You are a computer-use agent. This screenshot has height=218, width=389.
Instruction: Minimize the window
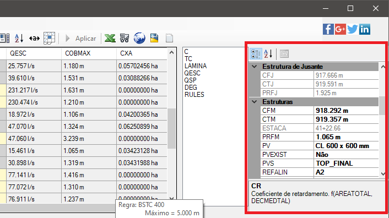pos(326,8)
